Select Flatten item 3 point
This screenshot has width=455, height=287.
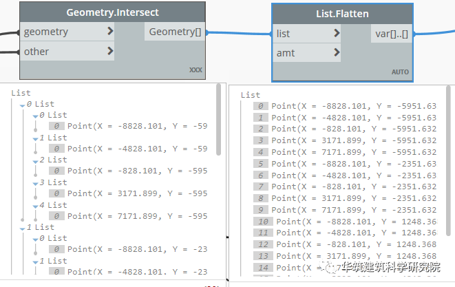tap(354, 140)
